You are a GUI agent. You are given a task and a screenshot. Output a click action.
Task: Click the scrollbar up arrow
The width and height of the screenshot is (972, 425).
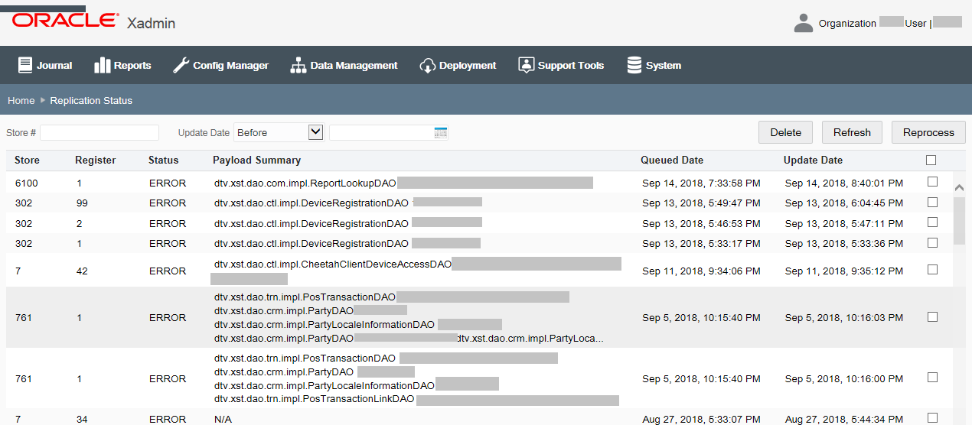(960, 187)
